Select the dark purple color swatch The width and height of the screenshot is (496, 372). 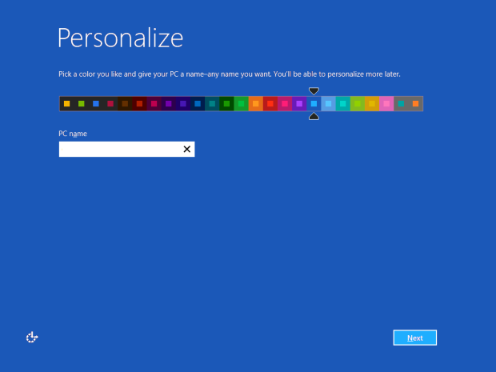pos(169,104)
